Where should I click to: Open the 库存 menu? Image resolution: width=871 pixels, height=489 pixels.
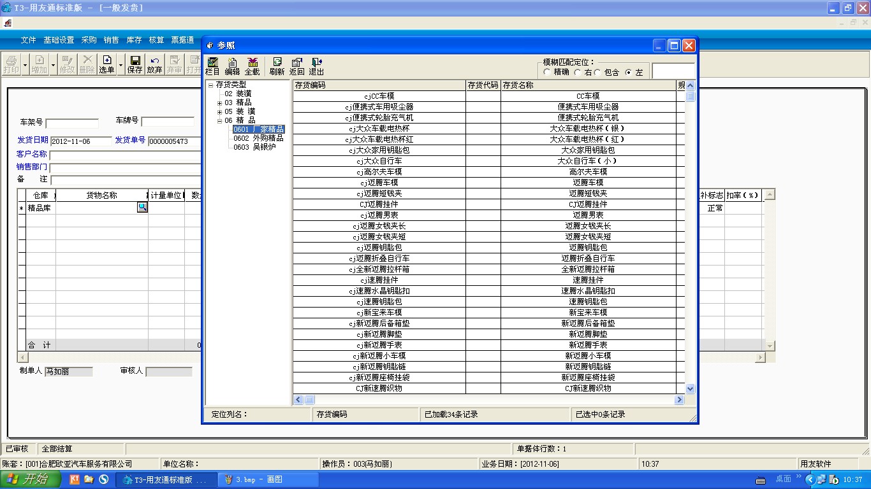134,40
